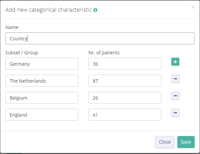Click the Subset / Group column label
Screen dimensions: 200x154
(x=22, y=53)
